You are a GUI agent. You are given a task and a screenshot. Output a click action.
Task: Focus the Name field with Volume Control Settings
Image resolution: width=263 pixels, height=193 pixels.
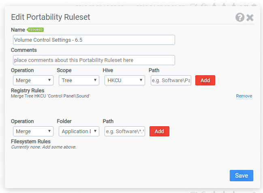click(x=94, y=40)
